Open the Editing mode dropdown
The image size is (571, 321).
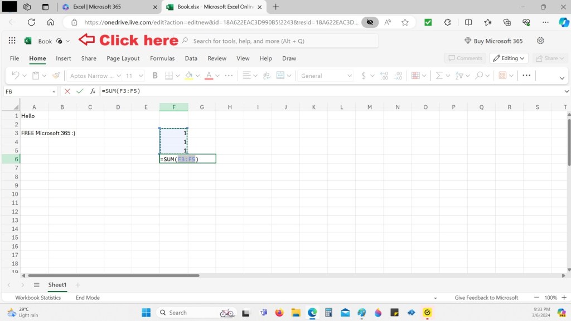tap(509, 58)
